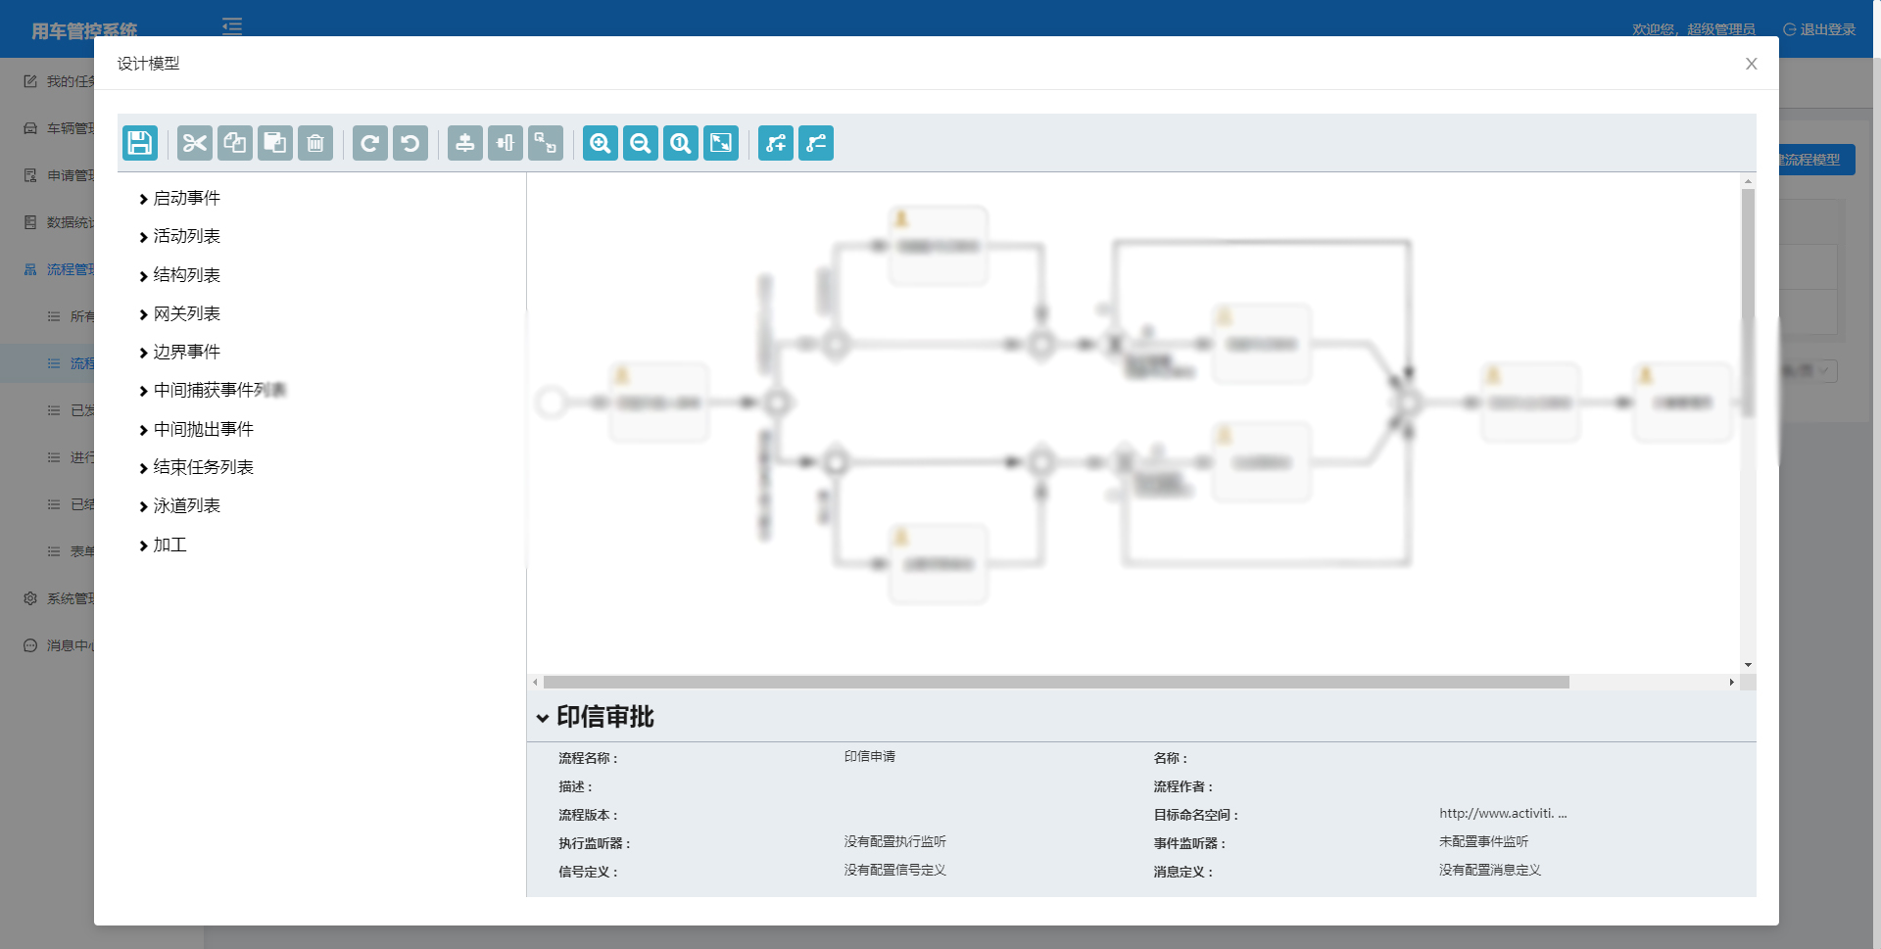The width and height of the screenshot is (1881, 949).
Task: Zoom out of the canvas
Action: 641,143
